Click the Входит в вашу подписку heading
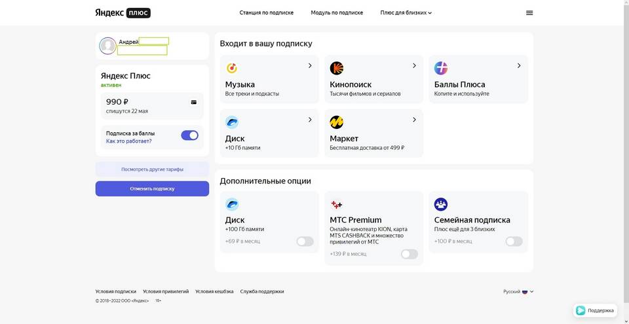This screenshot has width=629, height=324. (266, 43)
